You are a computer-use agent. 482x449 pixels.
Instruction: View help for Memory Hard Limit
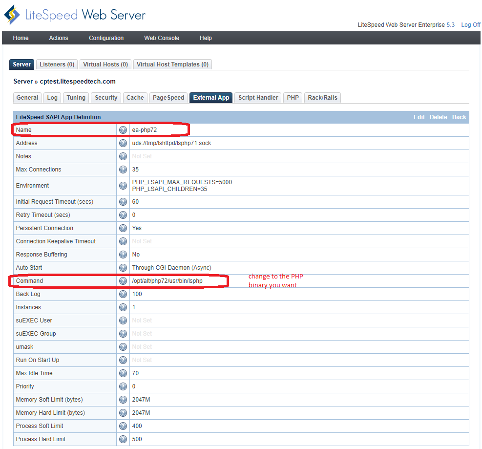pos(123,413)
